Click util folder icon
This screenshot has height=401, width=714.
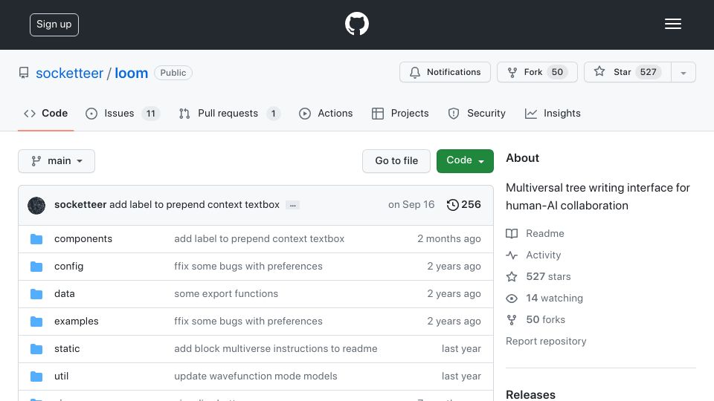point(36,376)
